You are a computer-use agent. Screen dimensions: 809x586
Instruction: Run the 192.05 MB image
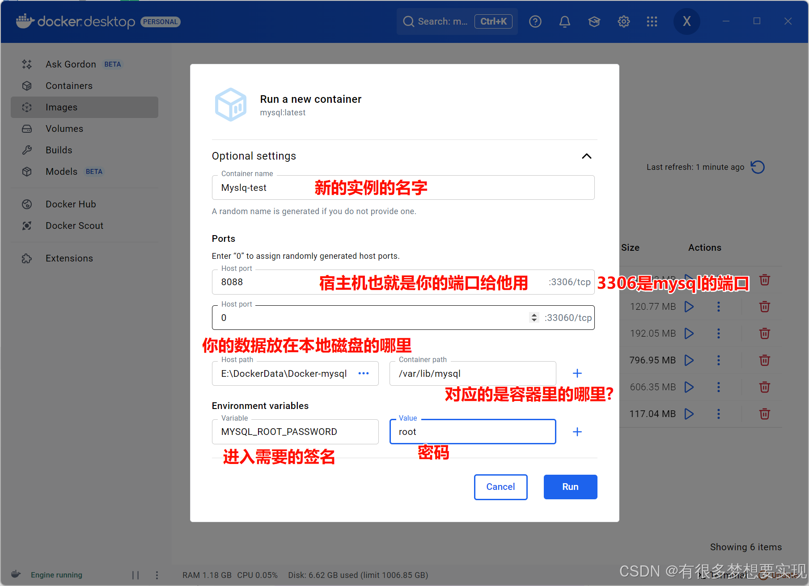(689, 333)
